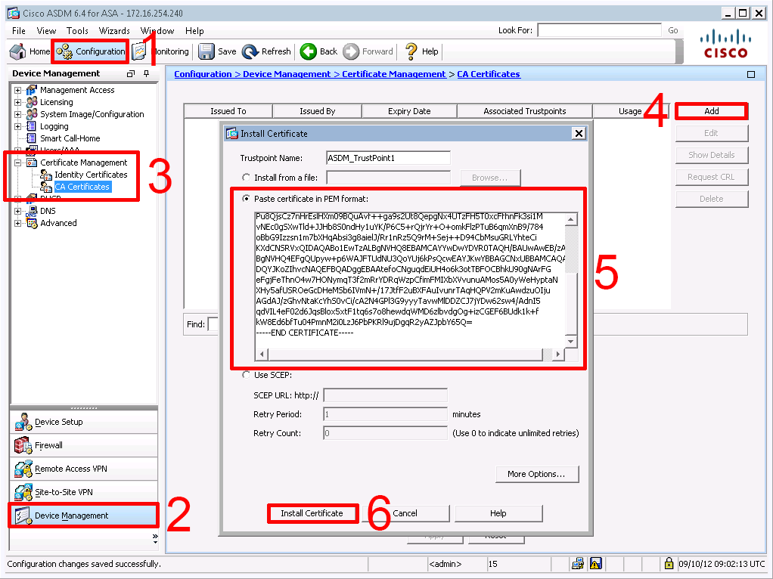This screenshot has height=579, width=773.
Task: Click the Trustpoint Name input field
Action: click(388, 158)
